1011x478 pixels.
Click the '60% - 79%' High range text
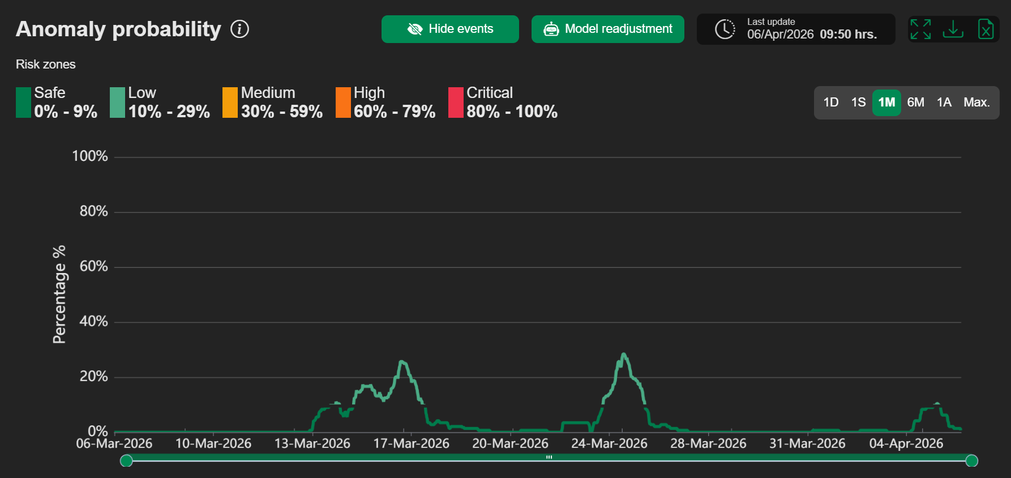[x=395, y=112]
